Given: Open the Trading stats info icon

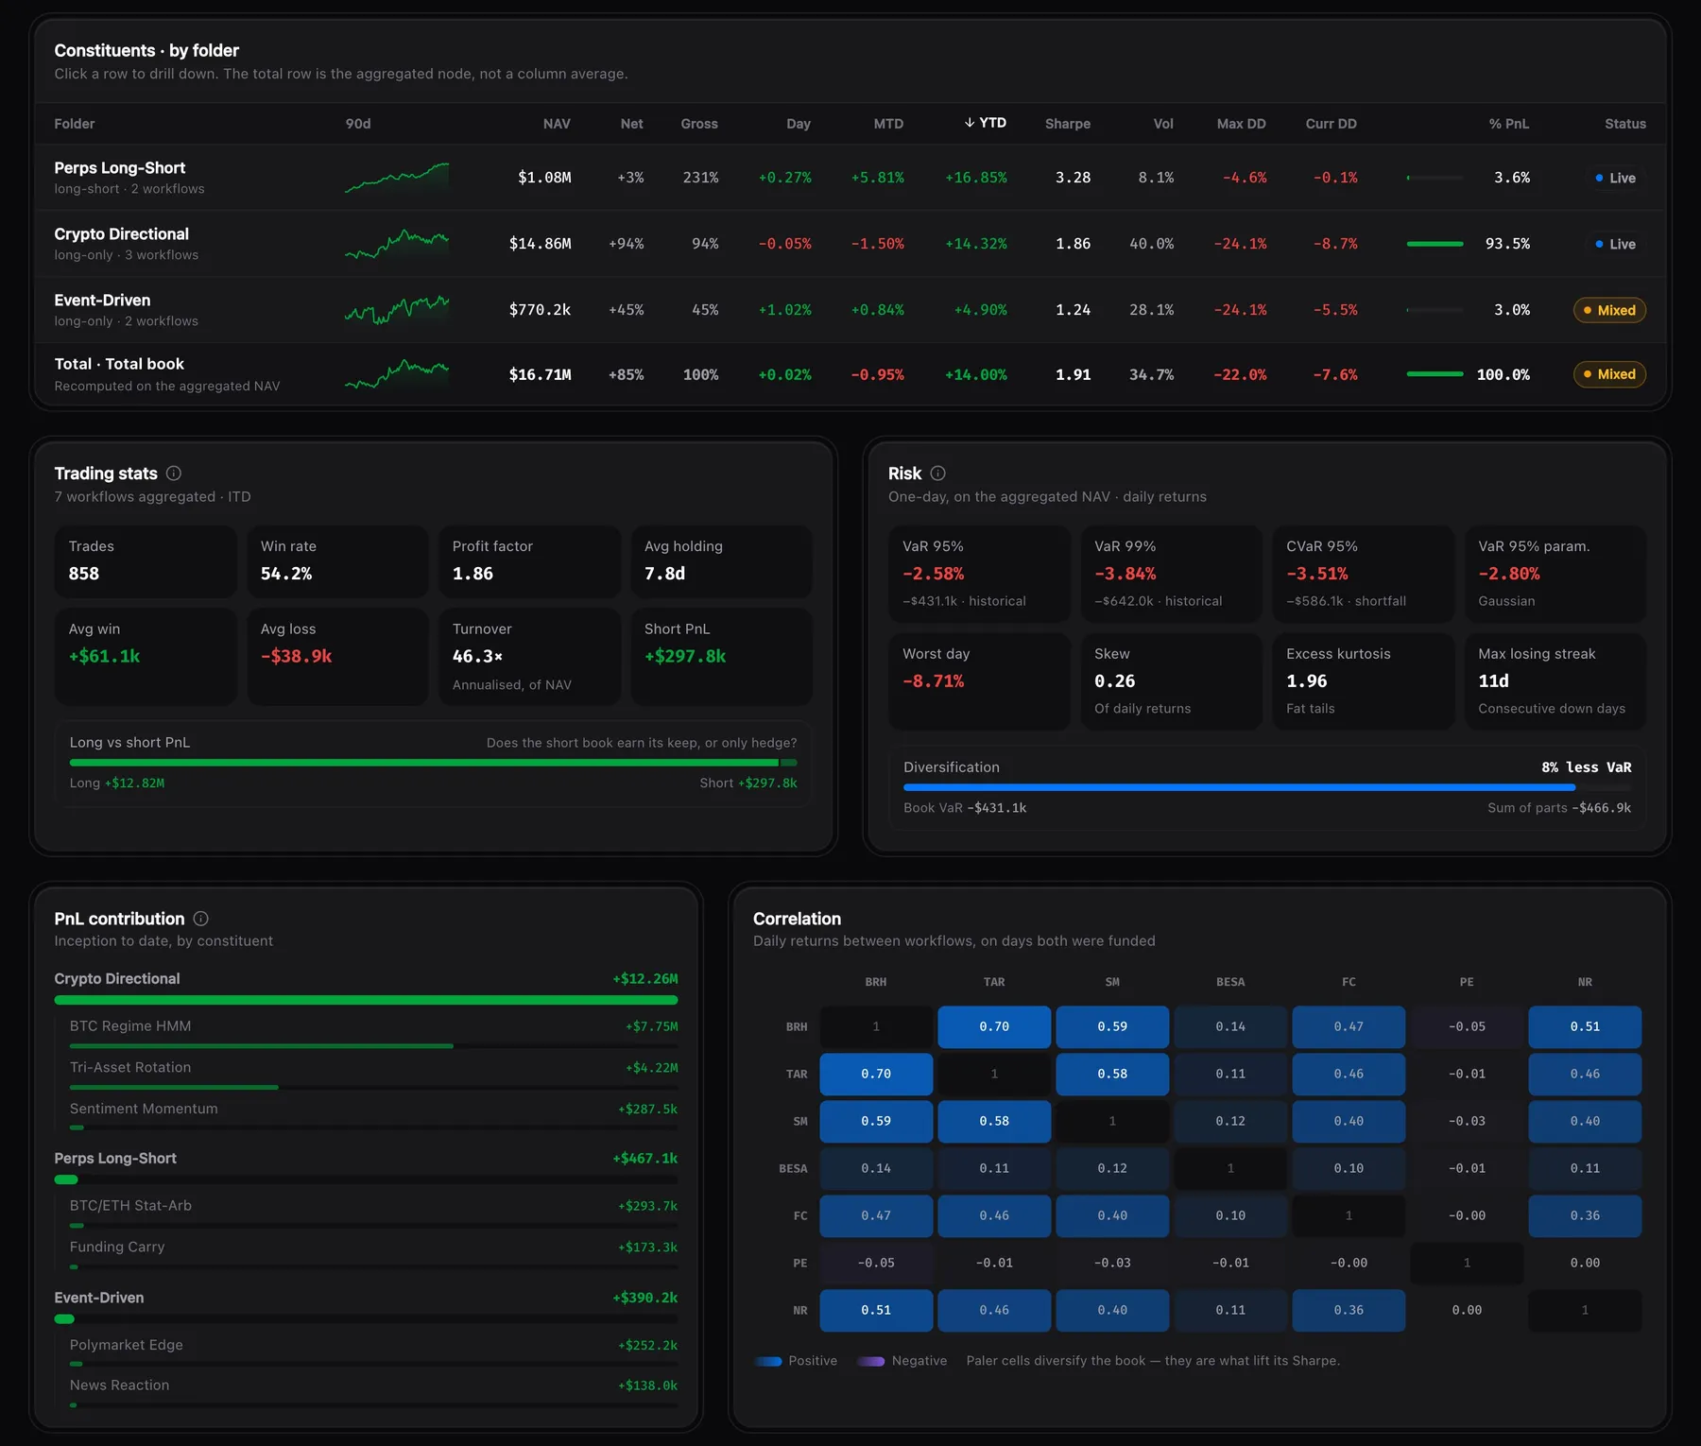Looking at the screenshot, I should pos(174,473).
